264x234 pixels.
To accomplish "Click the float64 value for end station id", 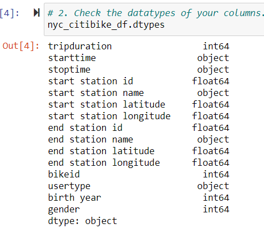I will [x=211, y=128].
